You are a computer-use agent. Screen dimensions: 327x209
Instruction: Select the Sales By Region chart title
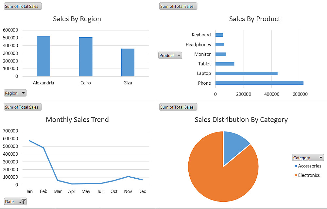[x=77, y=19]
